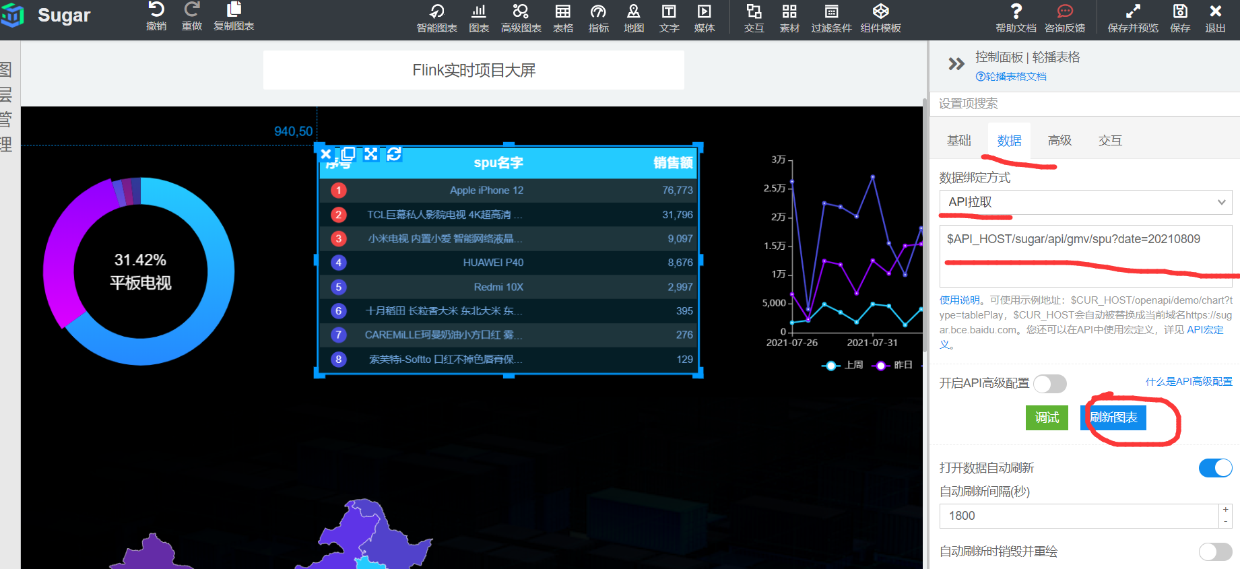Click sales value 76,773 cell

[x=677, y=191]
